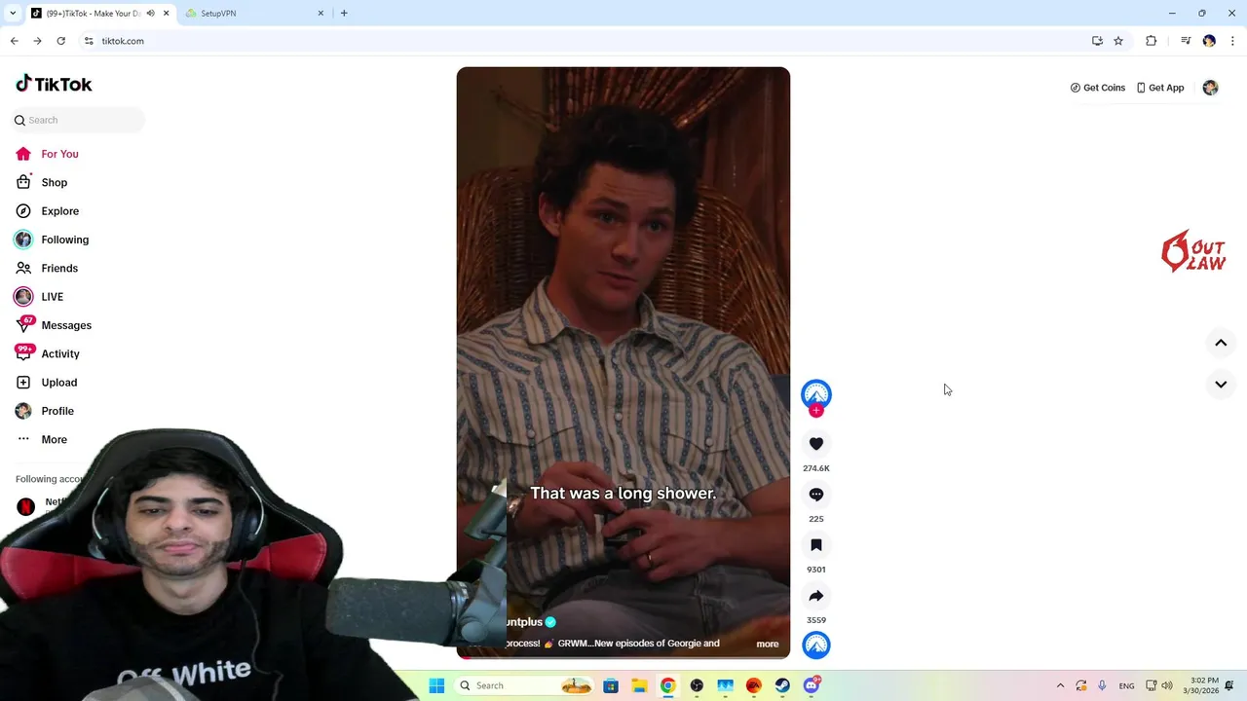
Task: Open File Explorer from the taskbar
Action: (x=639, y=685)
